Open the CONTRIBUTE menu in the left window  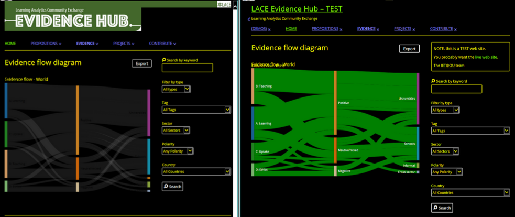pyautogui.click(x=162, y=44)
